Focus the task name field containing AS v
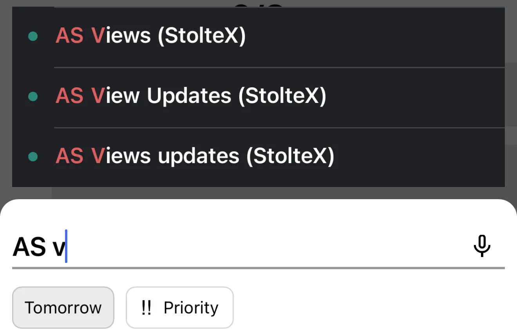This screenshot has width=517, height=333. click(x=39, y=247)
